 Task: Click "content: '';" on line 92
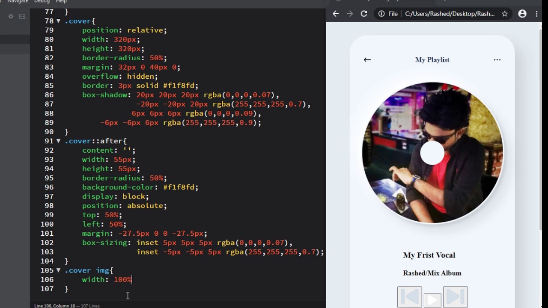point(109,150)
